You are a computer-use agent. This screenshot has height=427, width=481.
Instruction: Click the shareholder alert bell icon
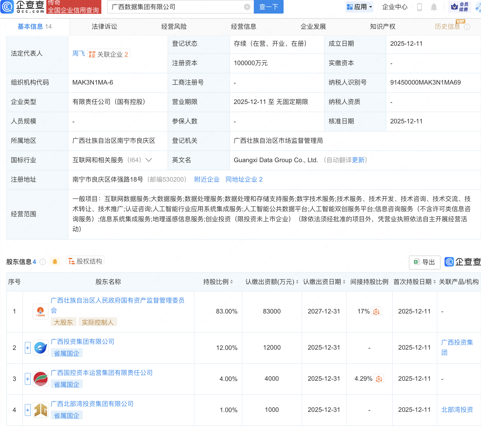55,262
